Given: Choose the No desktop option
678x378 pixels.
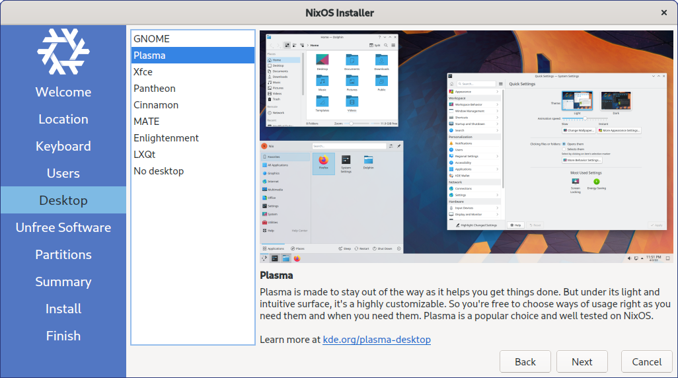Looking at the screenshot, I should tap(159, 171).
